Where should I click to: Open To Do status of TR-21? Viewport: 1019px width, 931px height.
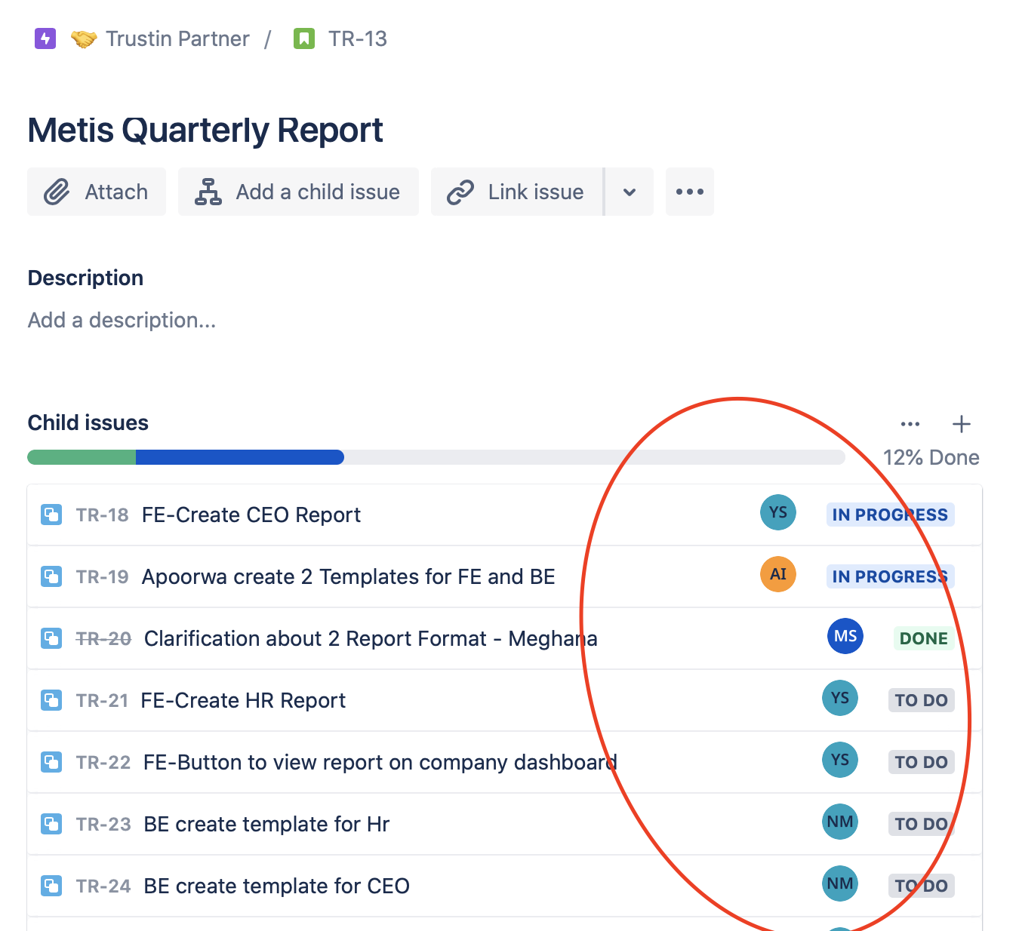click(x=922, y=700)
